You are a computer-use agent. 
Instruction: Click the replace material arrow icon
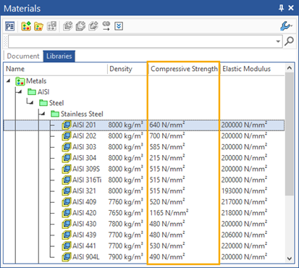[x=106, y=26]
